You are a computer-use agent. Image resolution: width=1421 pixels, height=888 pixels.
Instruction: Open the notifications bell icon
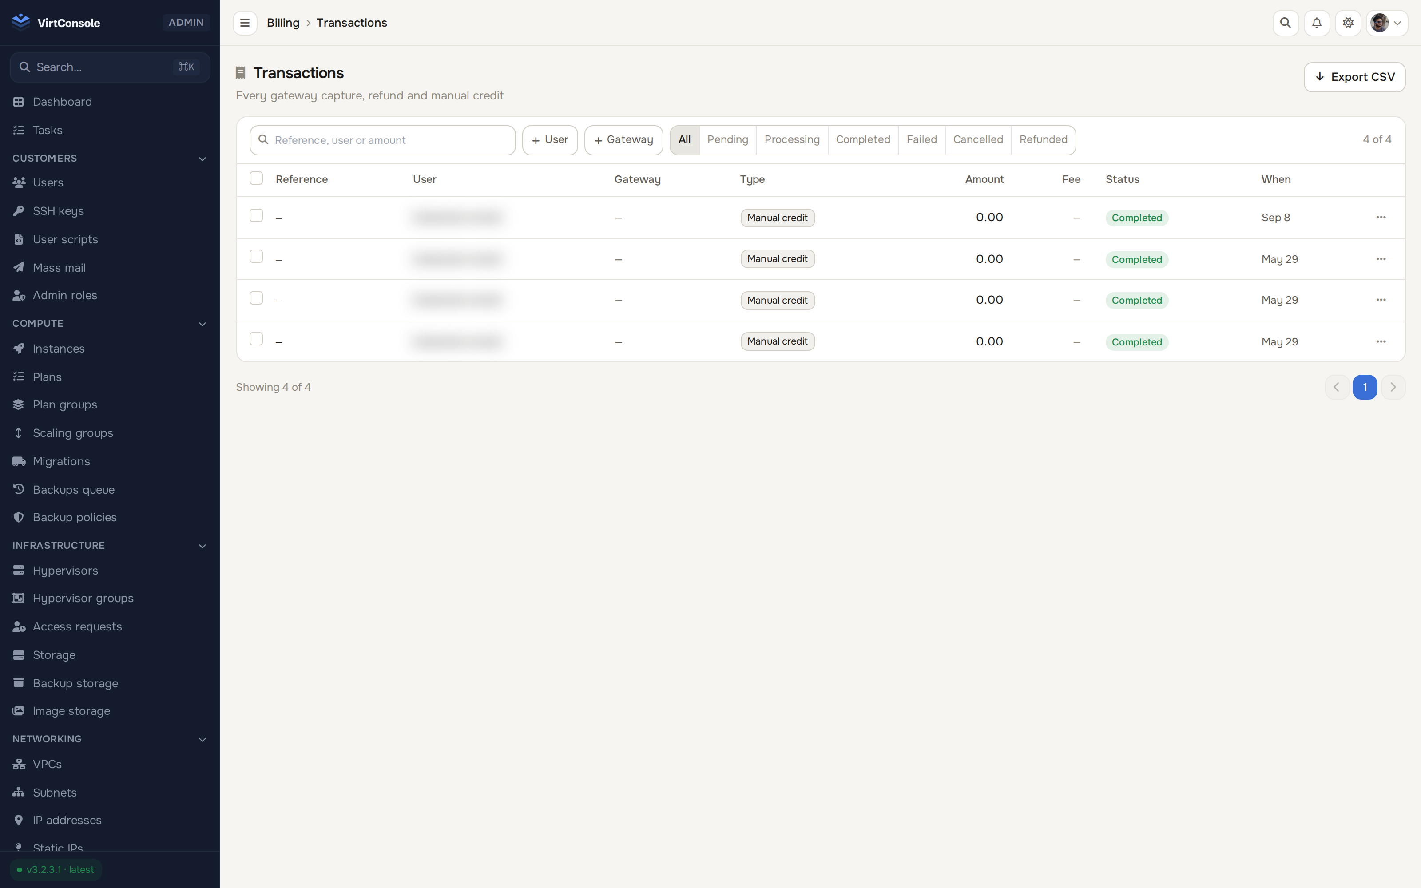point(1317,23)
